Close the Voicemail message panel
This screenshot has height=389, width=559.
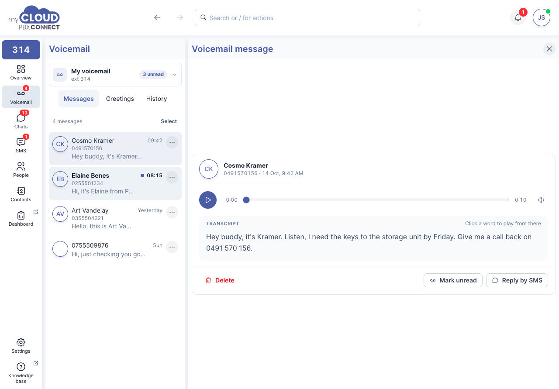coord(549,49)
